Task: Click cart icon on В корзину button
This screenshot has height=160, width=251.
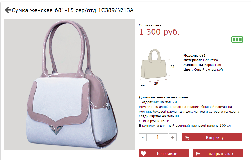Action: click(187, 138)
